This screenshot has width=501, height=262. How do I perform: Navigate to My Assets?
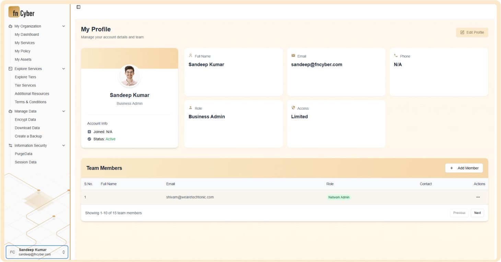click(23, 59)
